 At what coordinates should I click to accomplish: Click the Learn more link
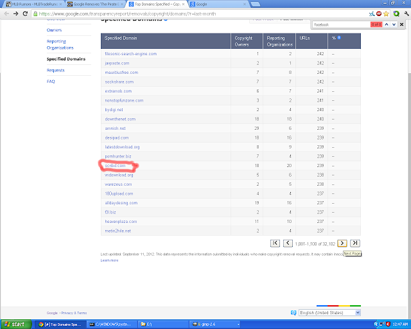pyautogui.click(x=109, y=260)
